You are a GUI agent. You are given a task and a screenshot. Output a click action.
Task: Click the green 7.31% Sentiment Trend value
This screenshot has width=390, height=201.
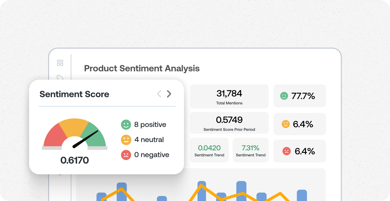251,148
